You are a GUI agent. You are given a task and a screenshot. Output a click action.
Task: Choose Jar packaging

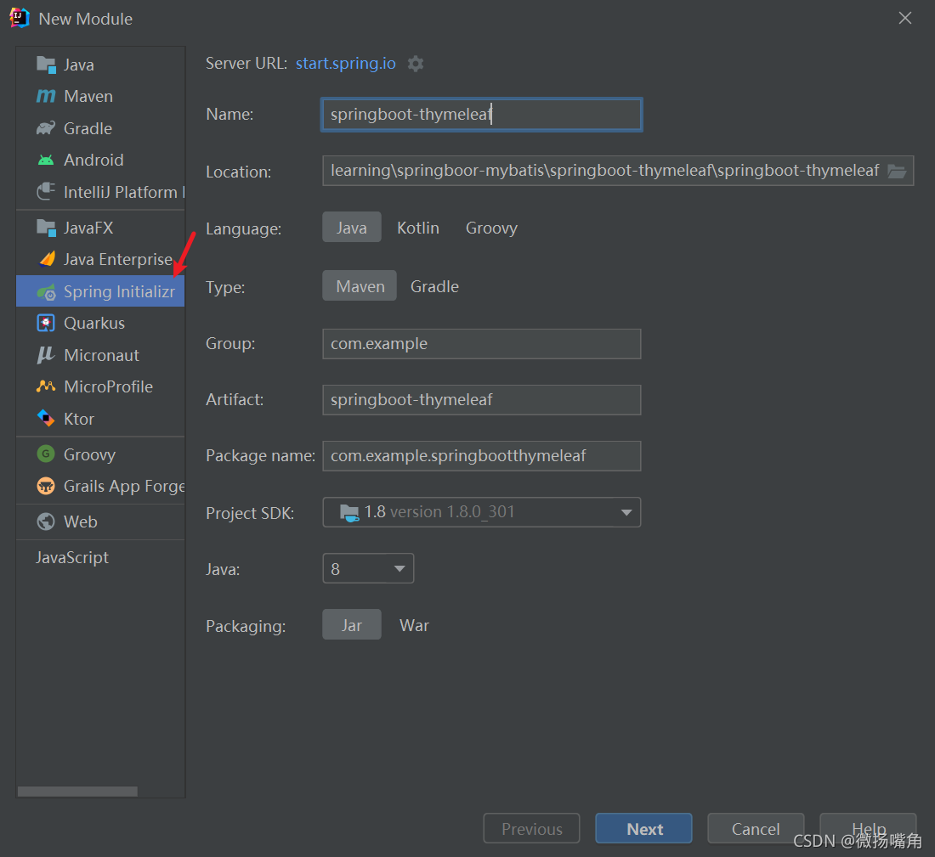[x=352, y=625]
